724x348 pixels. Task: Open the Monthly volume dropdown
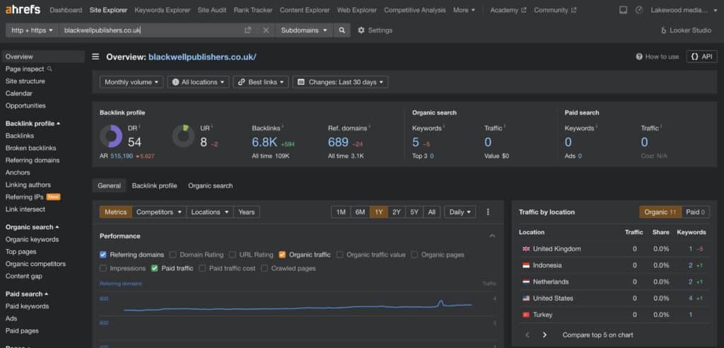click(x=132, y=82)
